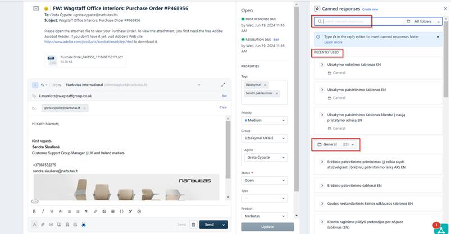
Task: Open canned responses icon in reply footer
Action: click(x=51, y=224)
